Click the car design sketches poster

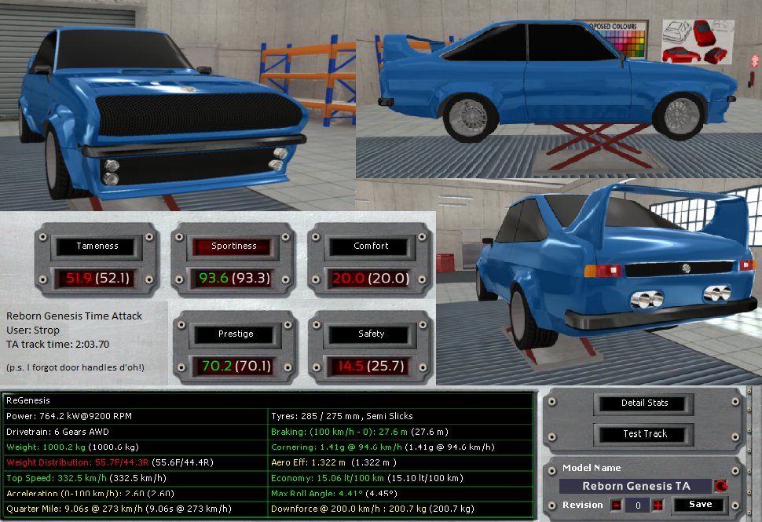(x=698, y=42)
